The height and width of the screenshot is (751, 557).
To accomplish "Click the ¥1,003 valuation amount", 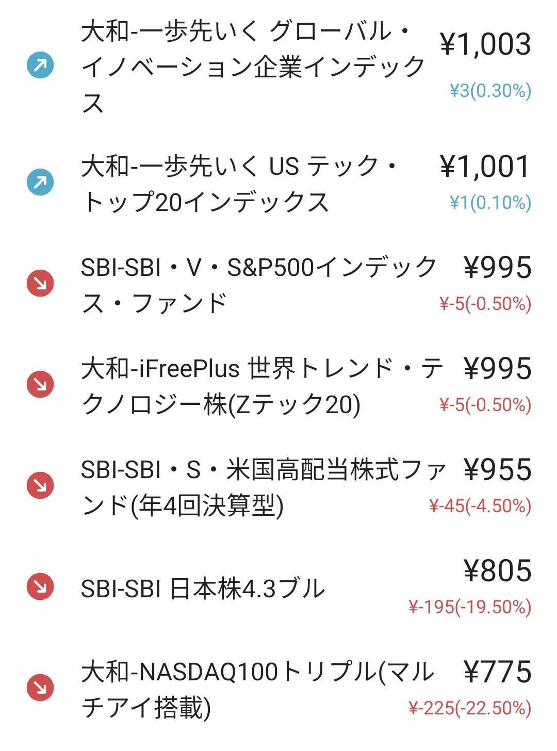I will pyautogui.click(x=485, y=44).
